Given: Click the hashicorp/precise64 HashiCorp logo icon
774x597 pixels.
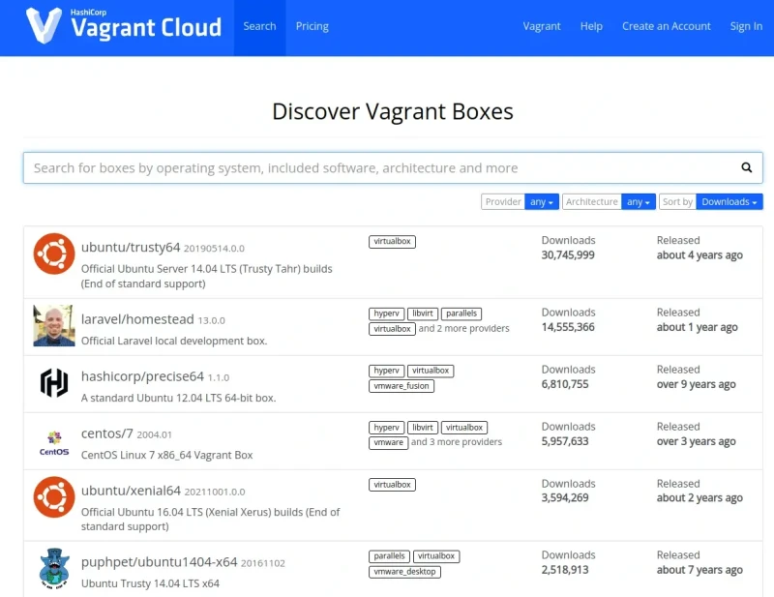Looking at the screenshot, I should (54, 383).
